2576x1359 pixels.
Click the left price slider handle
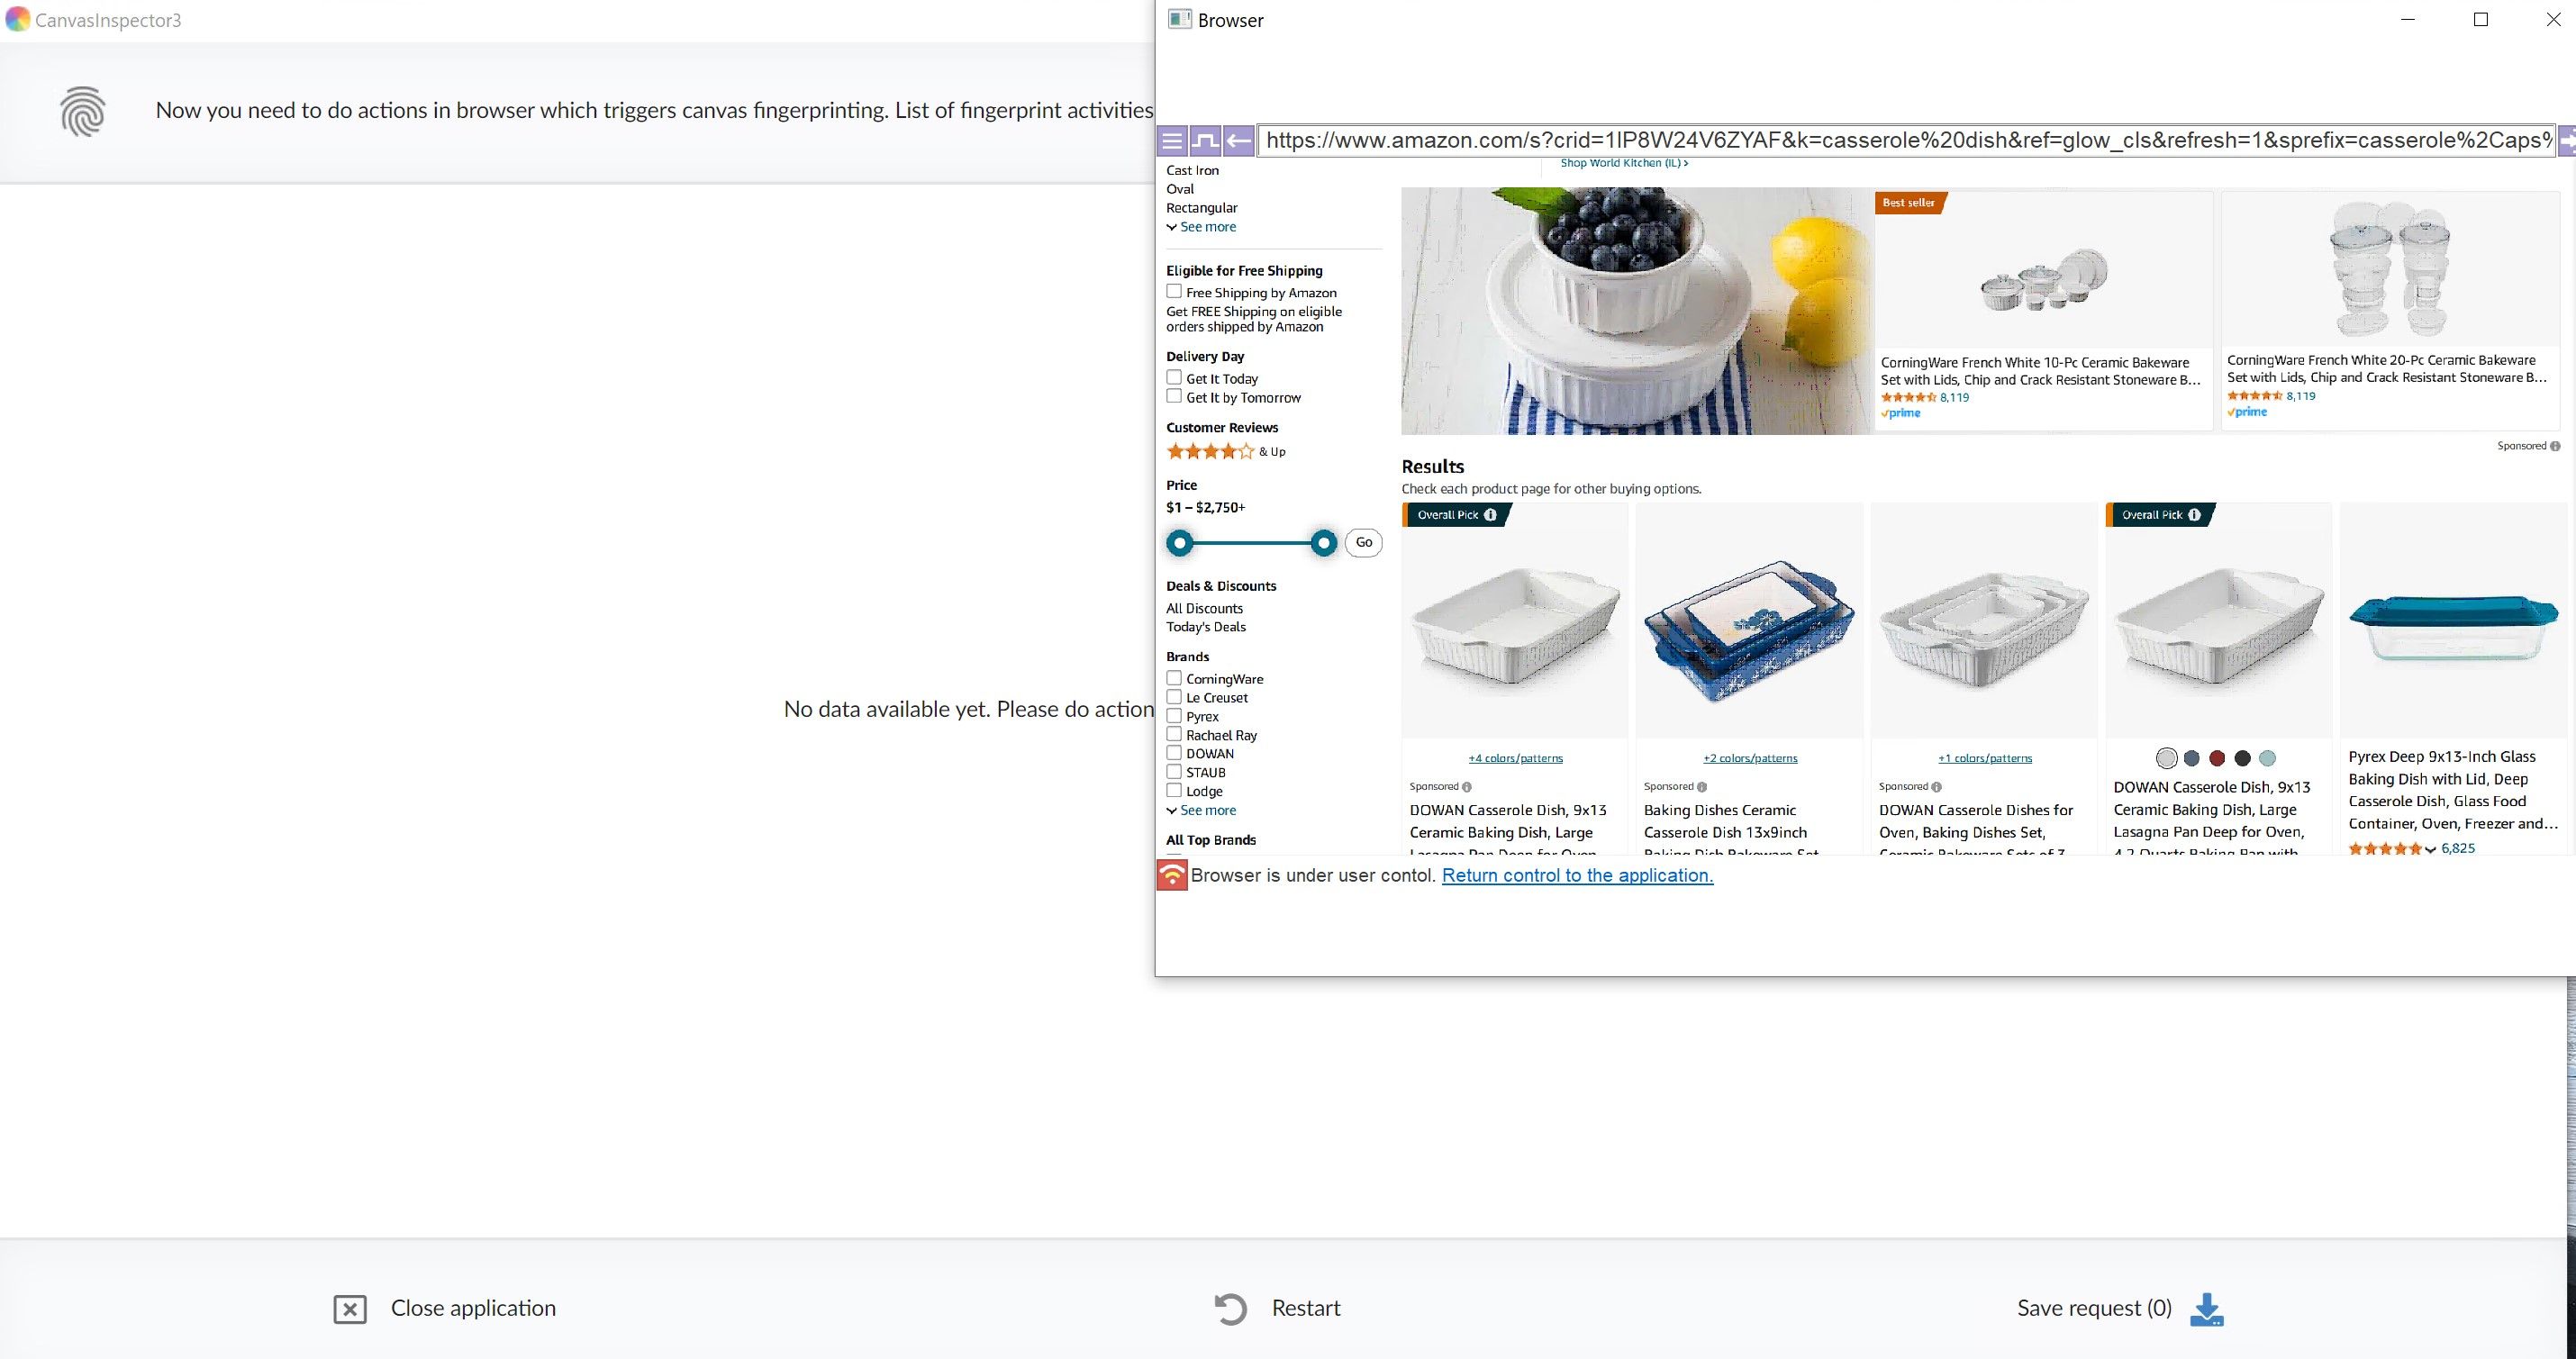click(1180, 543)
